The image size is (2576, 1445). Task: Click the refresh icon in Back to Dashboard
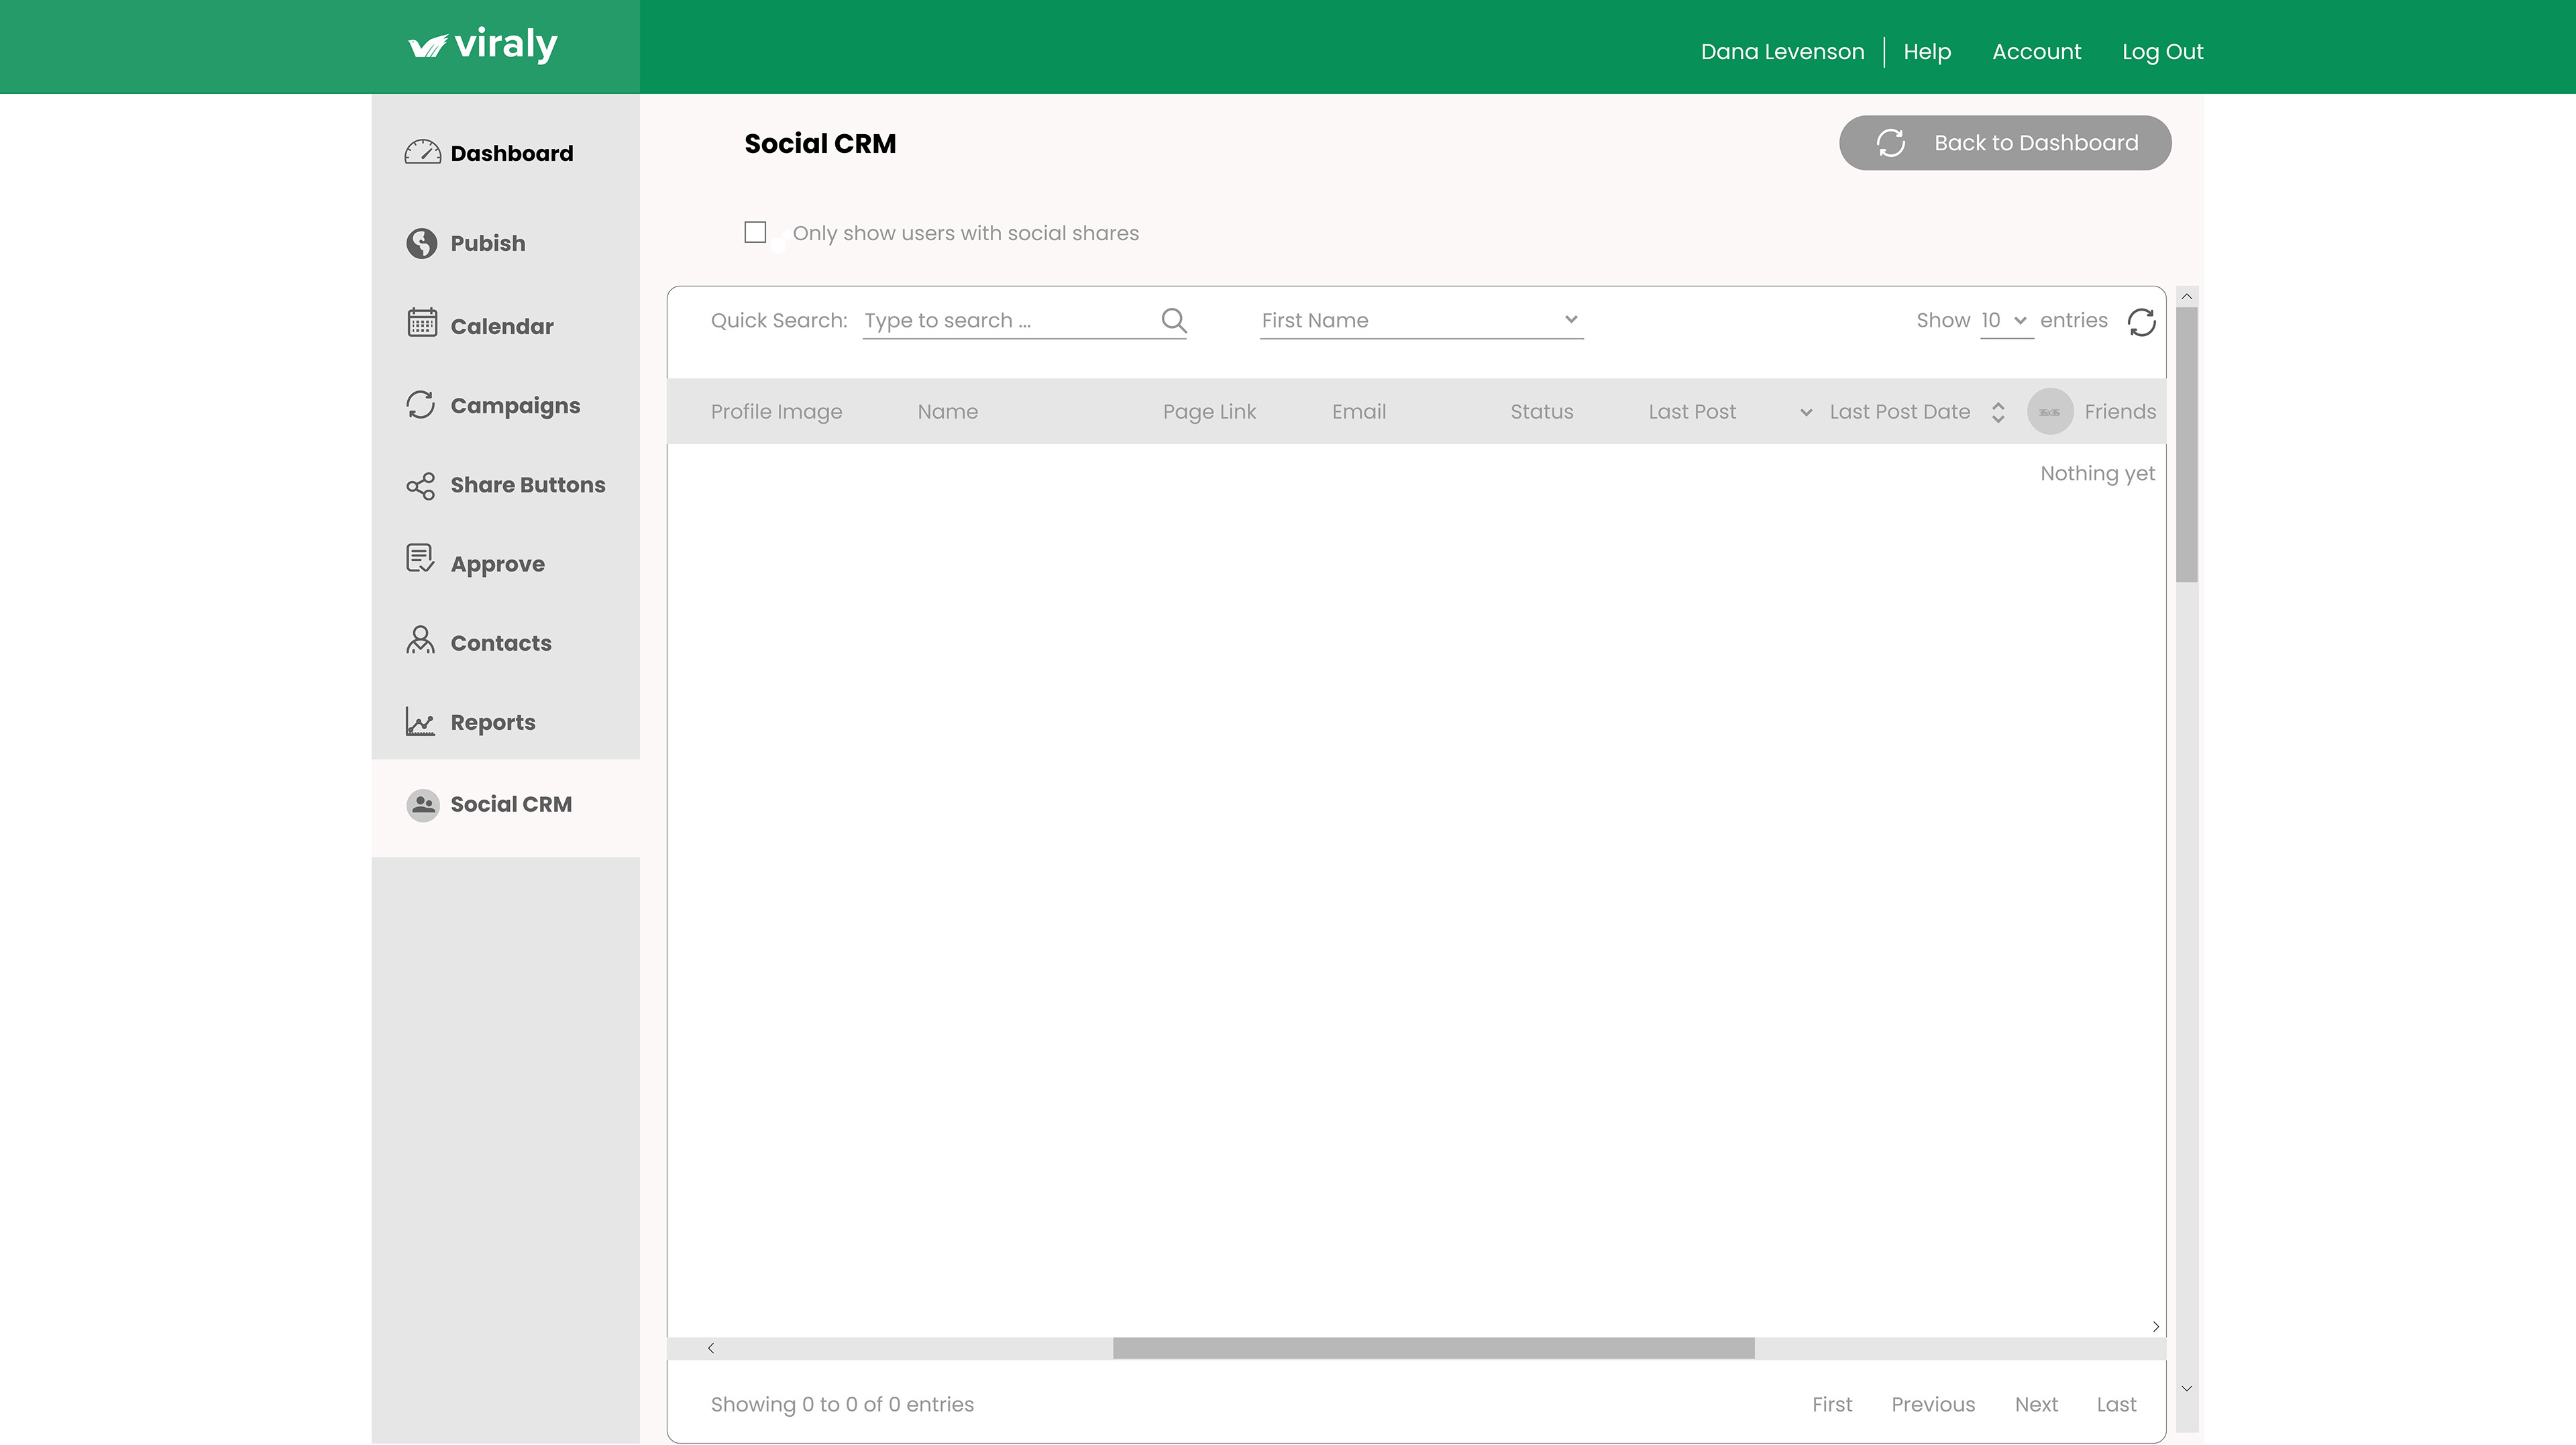coord(1890,143)
